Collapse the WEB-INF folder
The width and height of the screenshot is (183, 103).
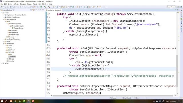tap(5, 52)
